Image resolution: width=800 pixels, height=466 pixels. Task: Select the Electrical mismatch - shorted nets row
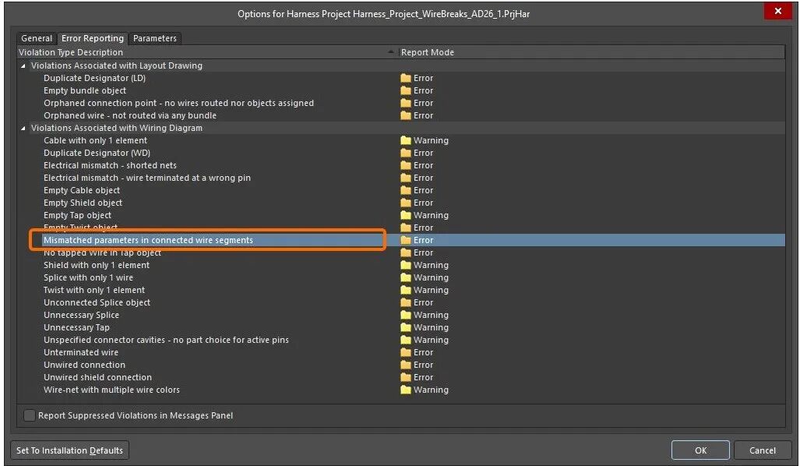(x=110, y=165)
